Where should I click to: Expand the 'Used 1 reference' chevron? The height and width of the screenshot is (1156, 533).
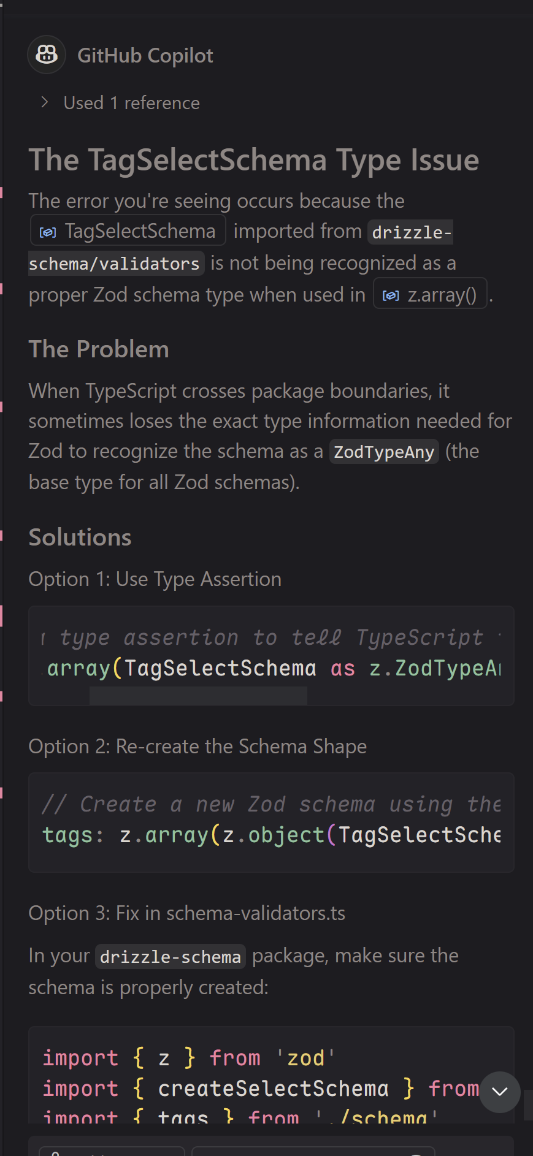coord(44,102)
